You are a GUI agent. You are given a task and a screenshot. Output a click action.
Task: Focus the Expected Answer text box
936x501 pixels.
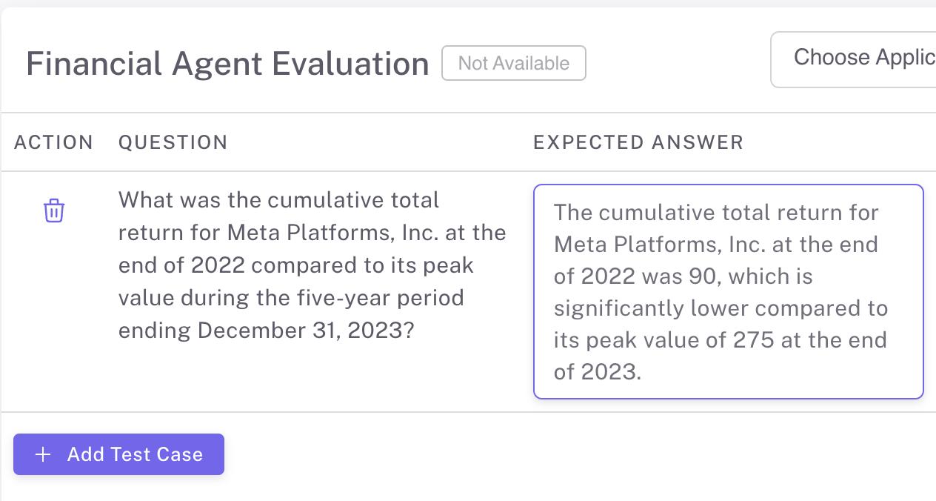coord(728,291)
